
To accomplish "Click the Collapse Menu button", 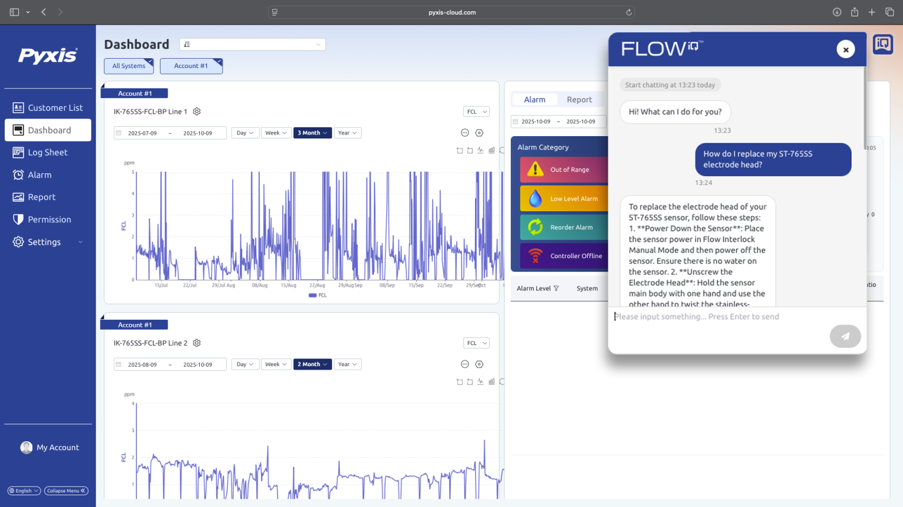I will [x=66, y=491].
